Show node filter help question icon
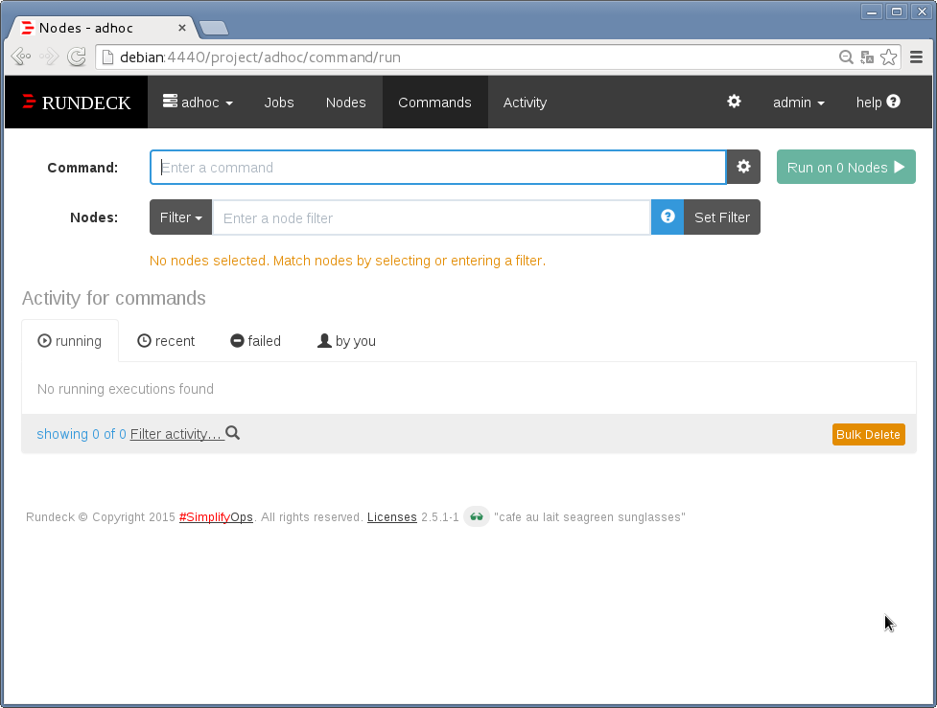 coord(668,217)
